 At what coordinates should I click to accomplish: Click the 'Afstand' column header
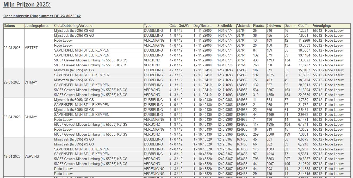coord(243,26)
